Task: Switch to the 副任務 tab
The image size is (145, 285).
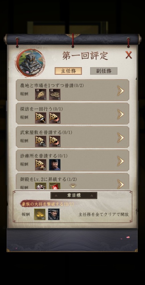Action: pyautogui.click(x=104, y=71)
